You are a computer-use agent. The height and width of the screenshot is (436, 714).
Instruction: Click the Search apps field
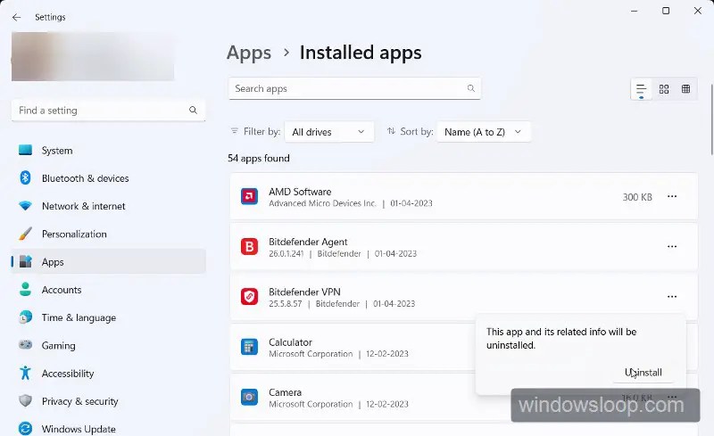(354, 88)
